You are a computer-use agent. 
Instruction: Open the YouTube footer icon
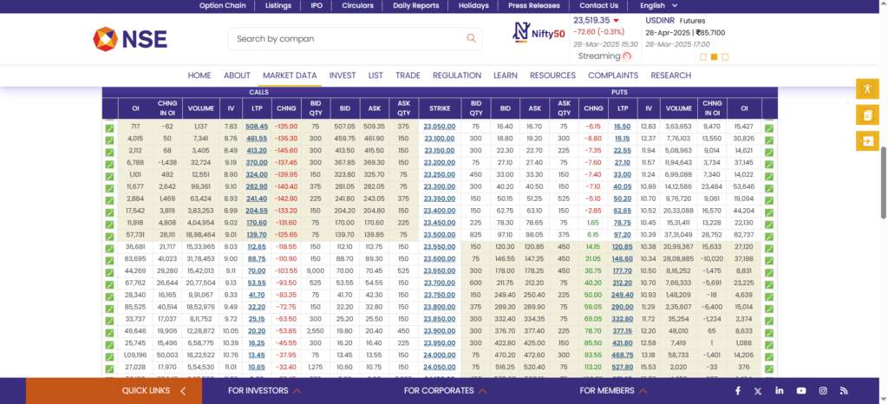coord(801,390)
